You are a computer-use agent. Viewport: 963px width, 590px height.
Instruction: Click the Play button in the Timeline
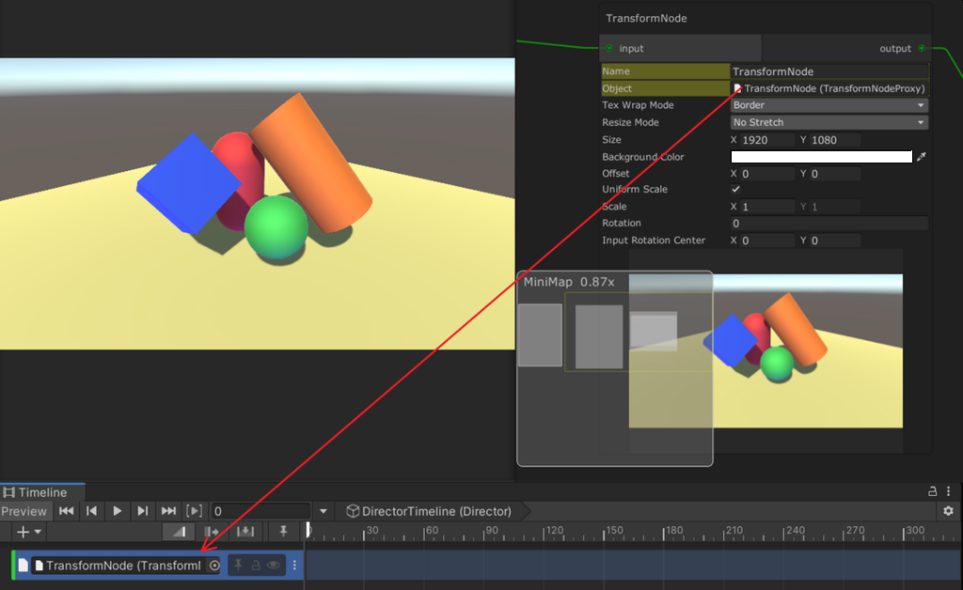(118, 511)
